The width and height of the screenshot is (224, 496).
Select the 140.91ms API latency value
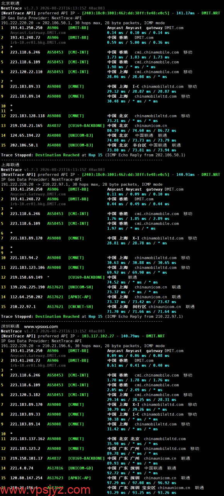[186, 175]
